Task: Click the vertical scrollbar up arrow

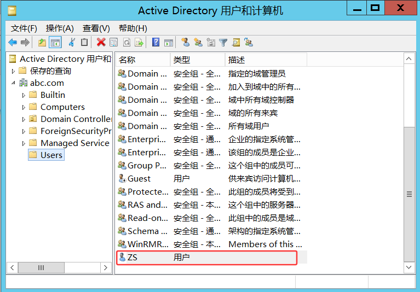Action: [409, 59]
